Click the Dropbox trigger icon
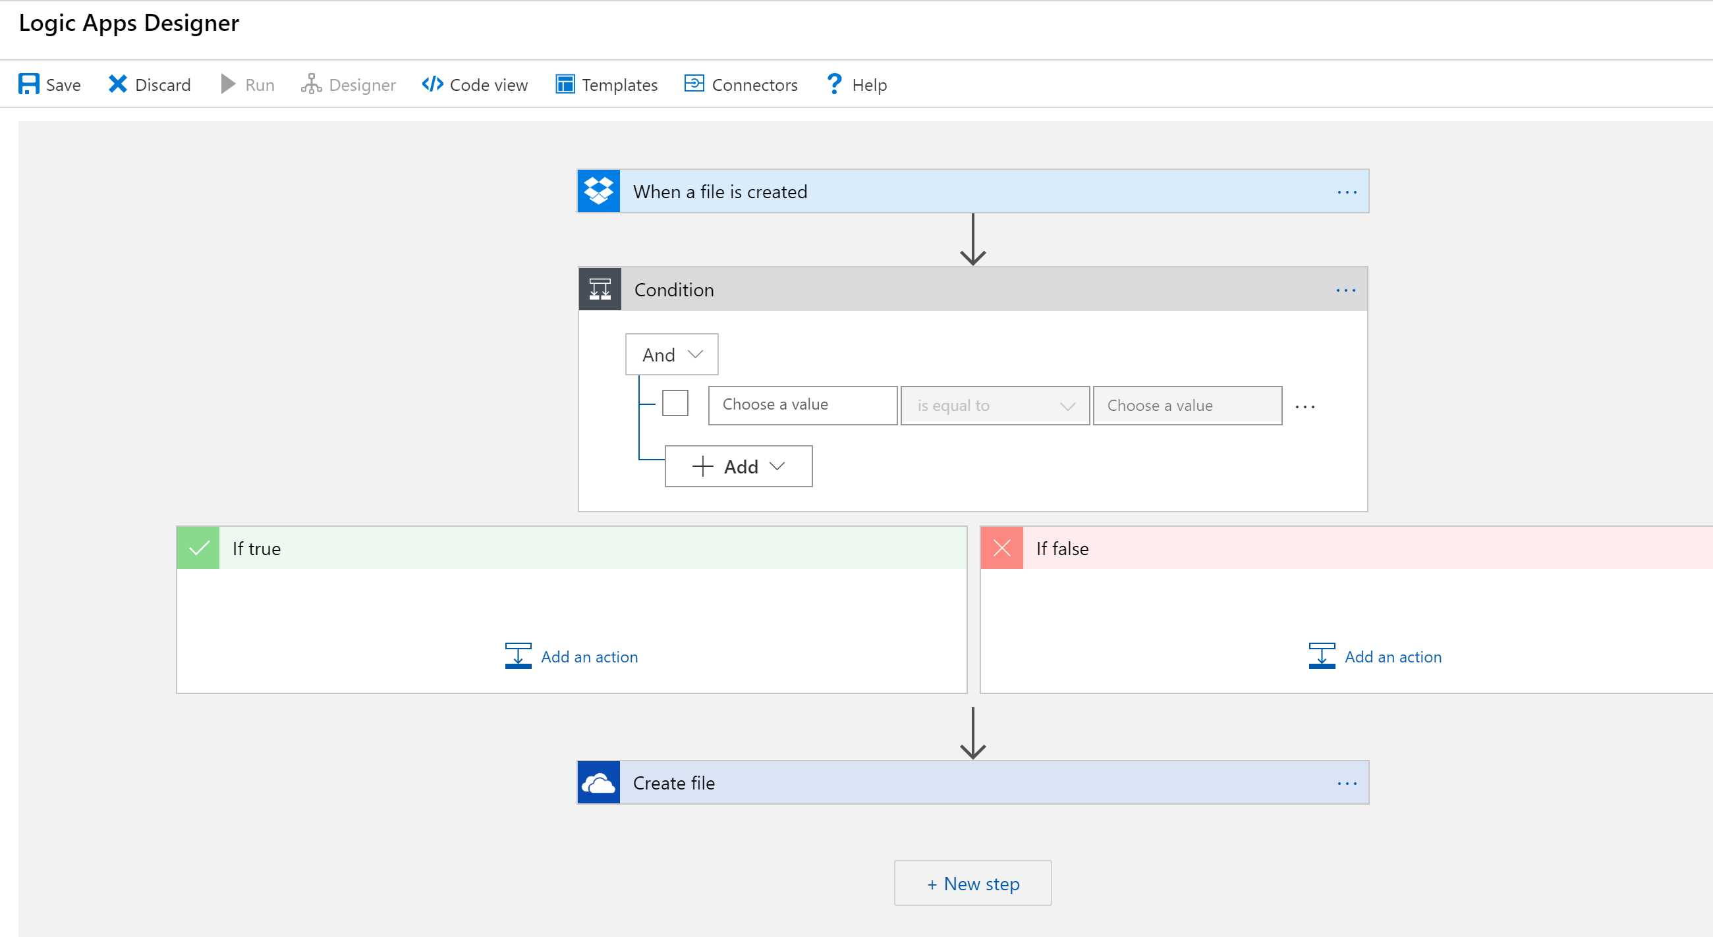The height and width of the screenshot is (937, 1713). (598, 191)
